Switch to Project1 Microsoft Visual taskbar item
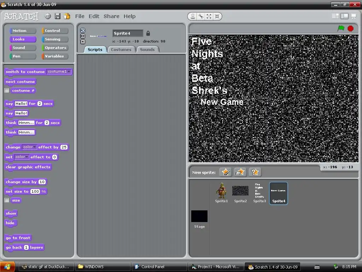Viewport: 362px width, 272px height. tap(216, 267)
